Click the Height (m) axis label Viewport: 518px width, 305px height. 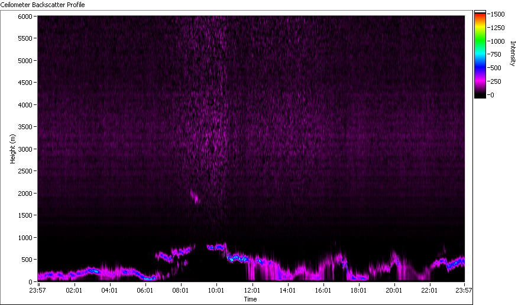tap(12, 149)
